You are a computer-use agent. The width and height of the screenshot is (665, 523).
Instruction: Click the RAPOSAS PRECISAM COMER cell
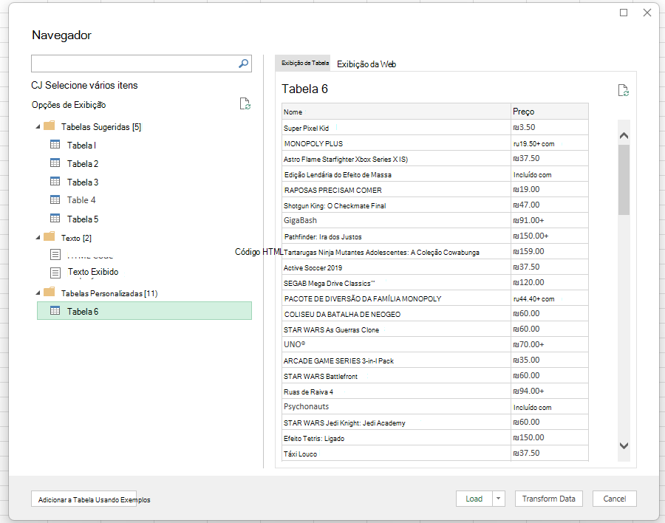pos(396,190)
